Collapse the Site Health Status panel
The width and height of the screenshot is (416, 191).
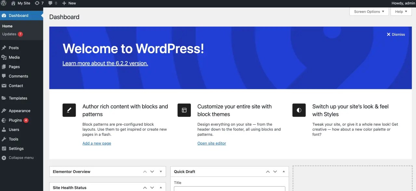click(x=161, y=187)
